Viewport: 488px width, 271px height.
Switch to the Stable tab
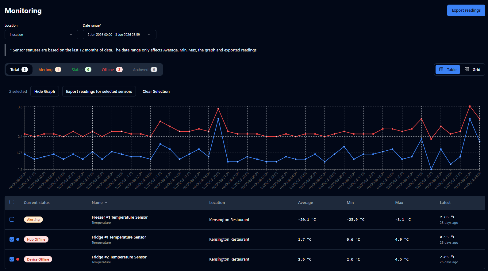81,70
